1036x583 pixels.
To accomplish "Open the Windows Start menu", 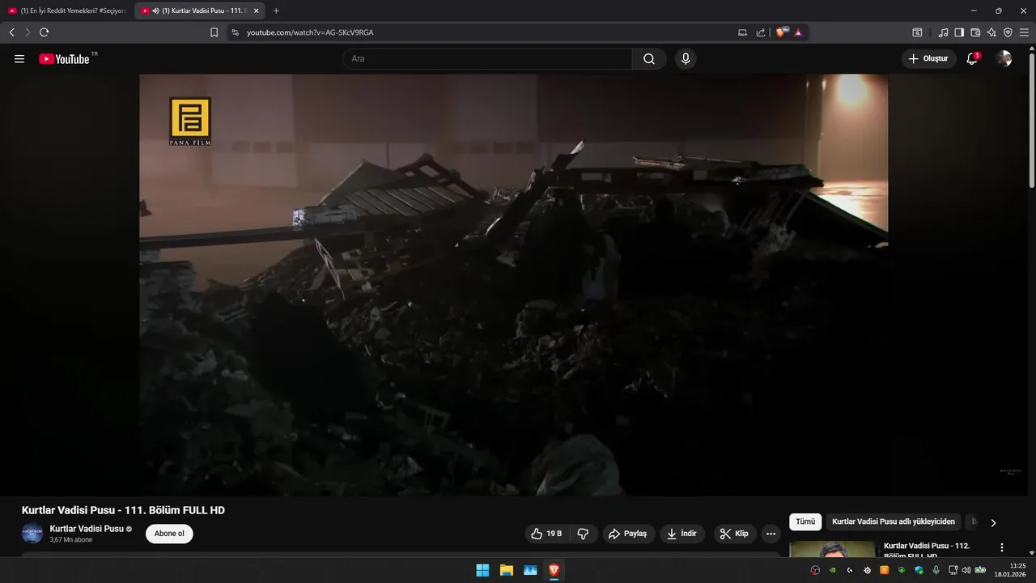I will [x=482, y=570].
